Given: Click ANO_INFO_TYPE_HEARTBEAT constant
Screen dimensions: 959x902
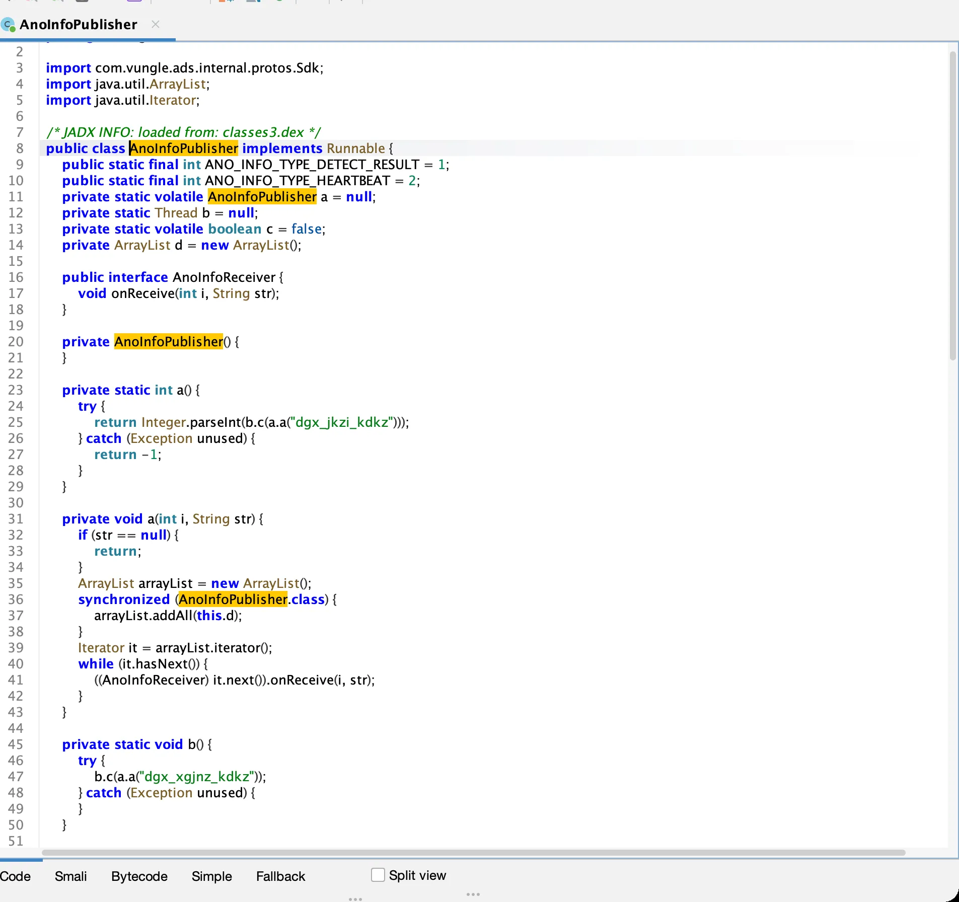Looking at the screenshot, I should 298,181.
